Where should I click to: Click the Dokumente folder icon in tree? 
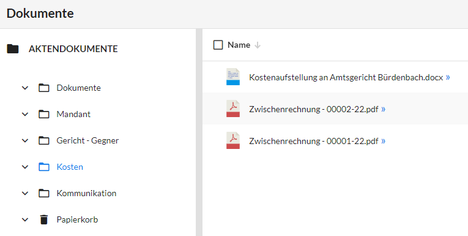[x=44, y=88]
